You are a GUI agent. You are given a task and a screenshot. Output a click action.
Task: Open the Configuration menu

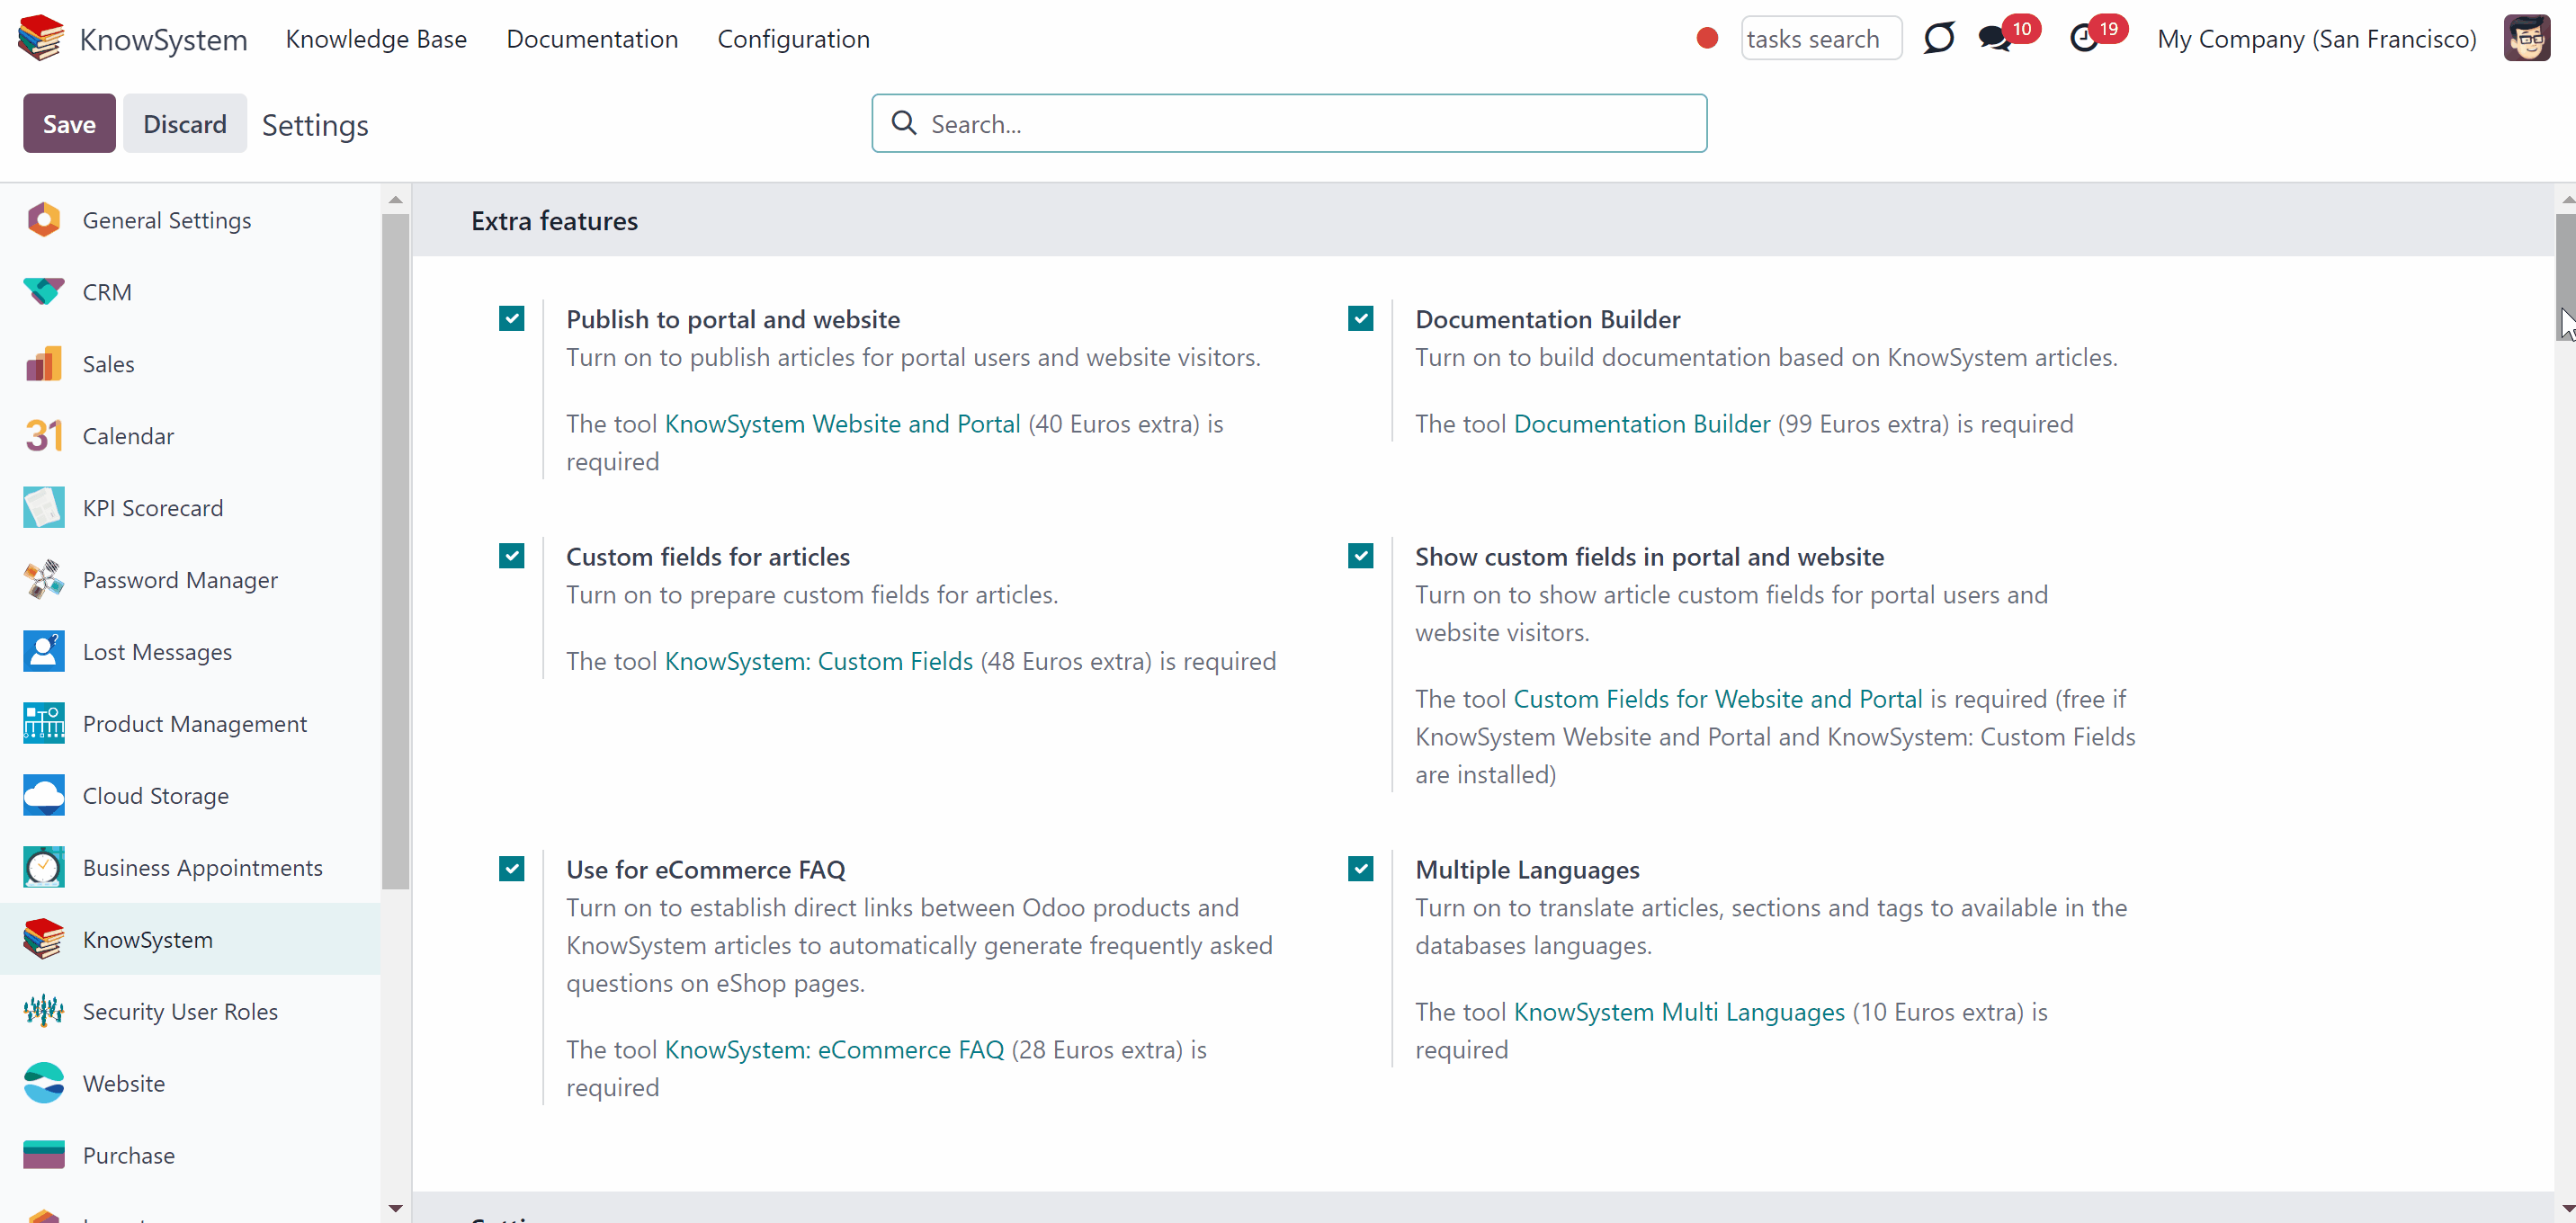[x=793, y=39]
